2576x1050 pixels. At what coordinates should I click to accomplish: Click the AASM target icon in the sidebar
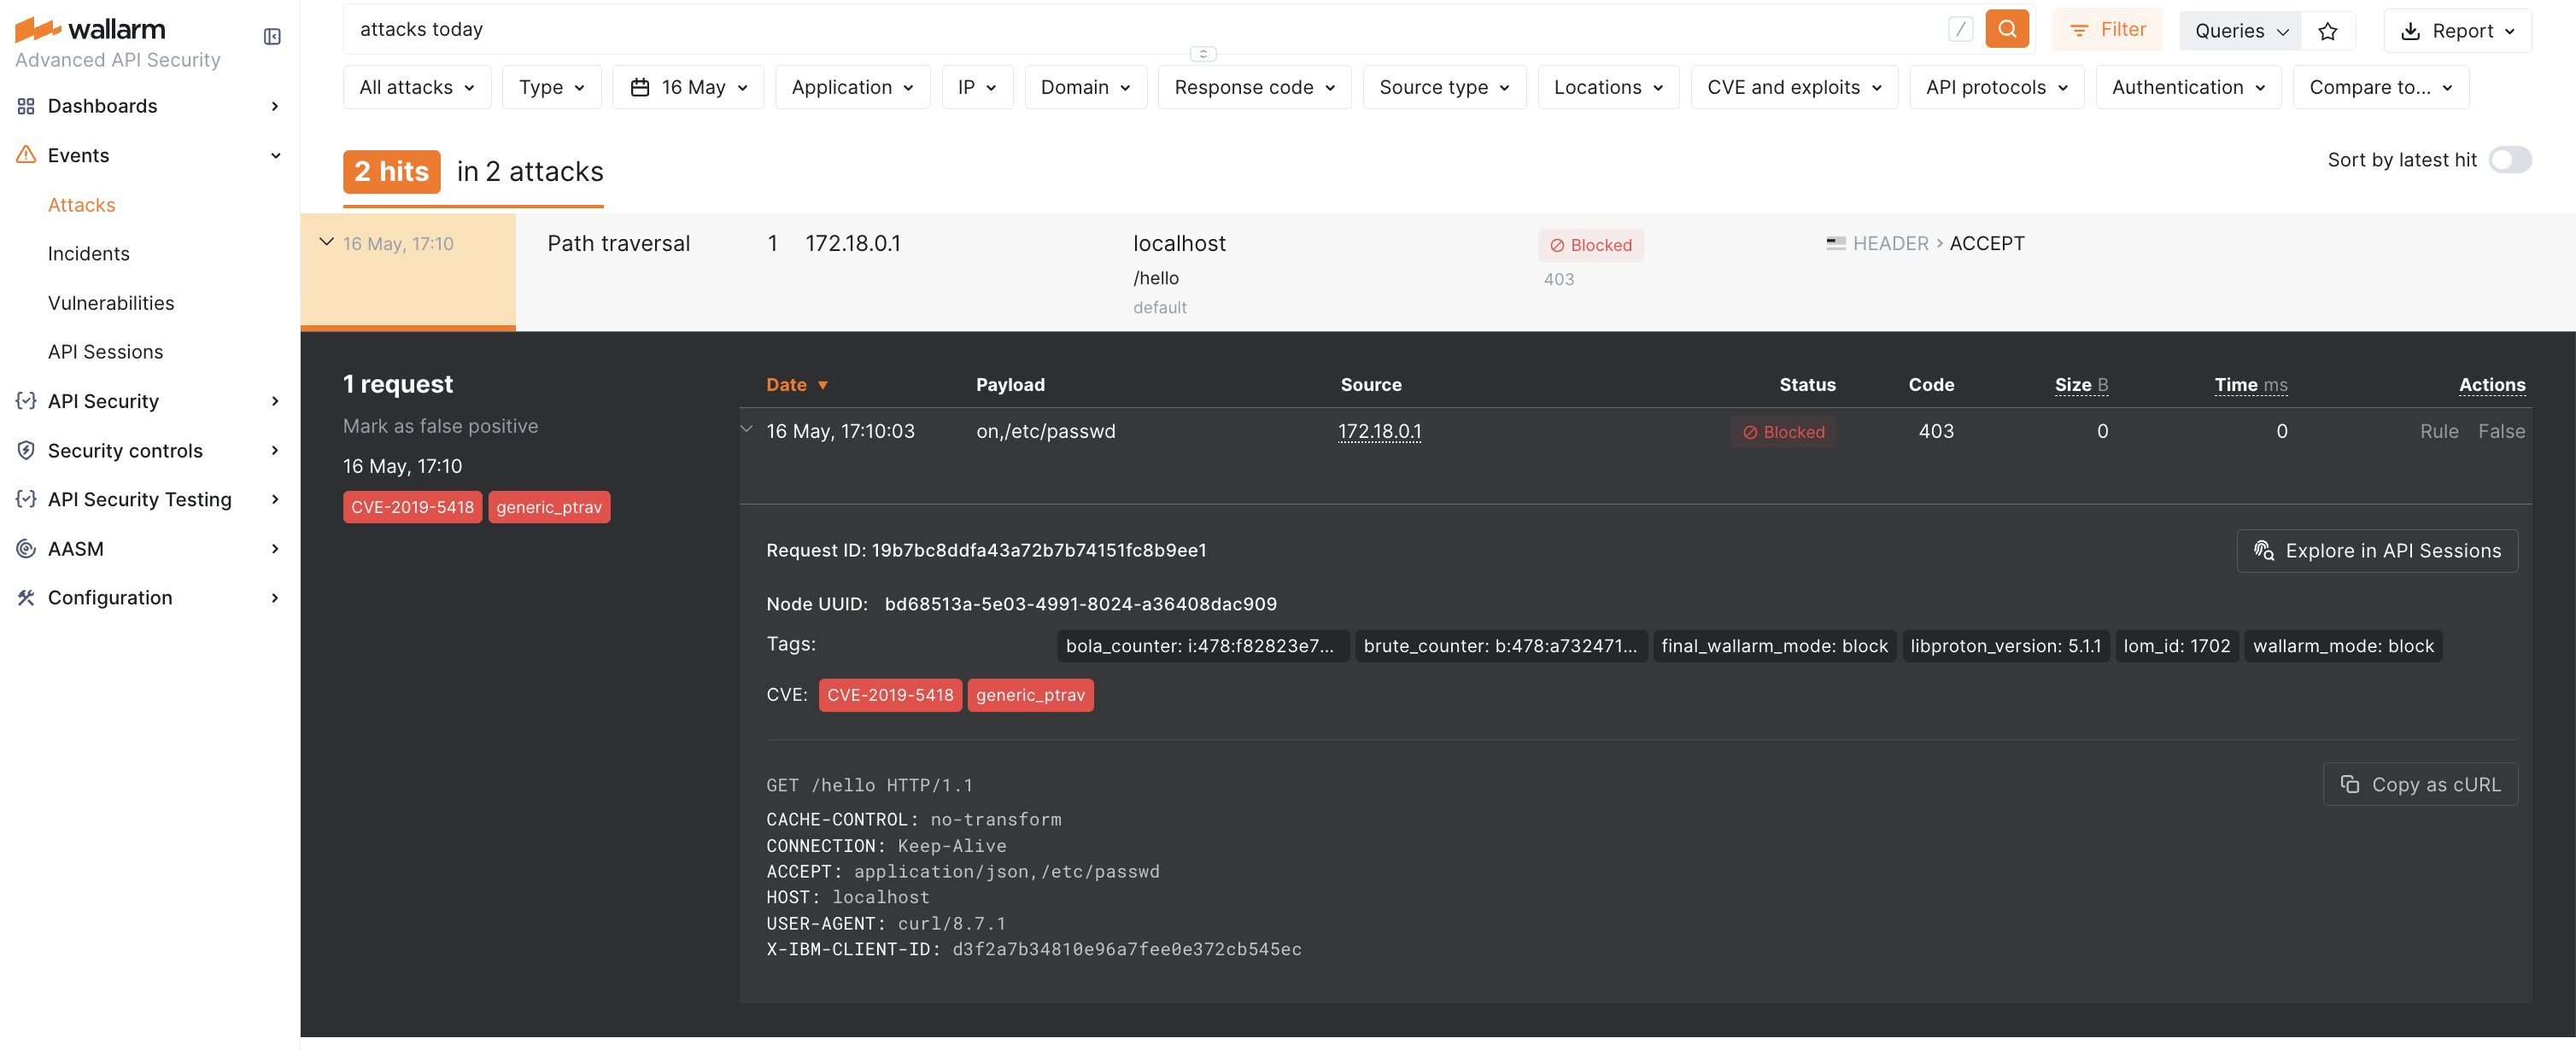[x=26, y=549]
